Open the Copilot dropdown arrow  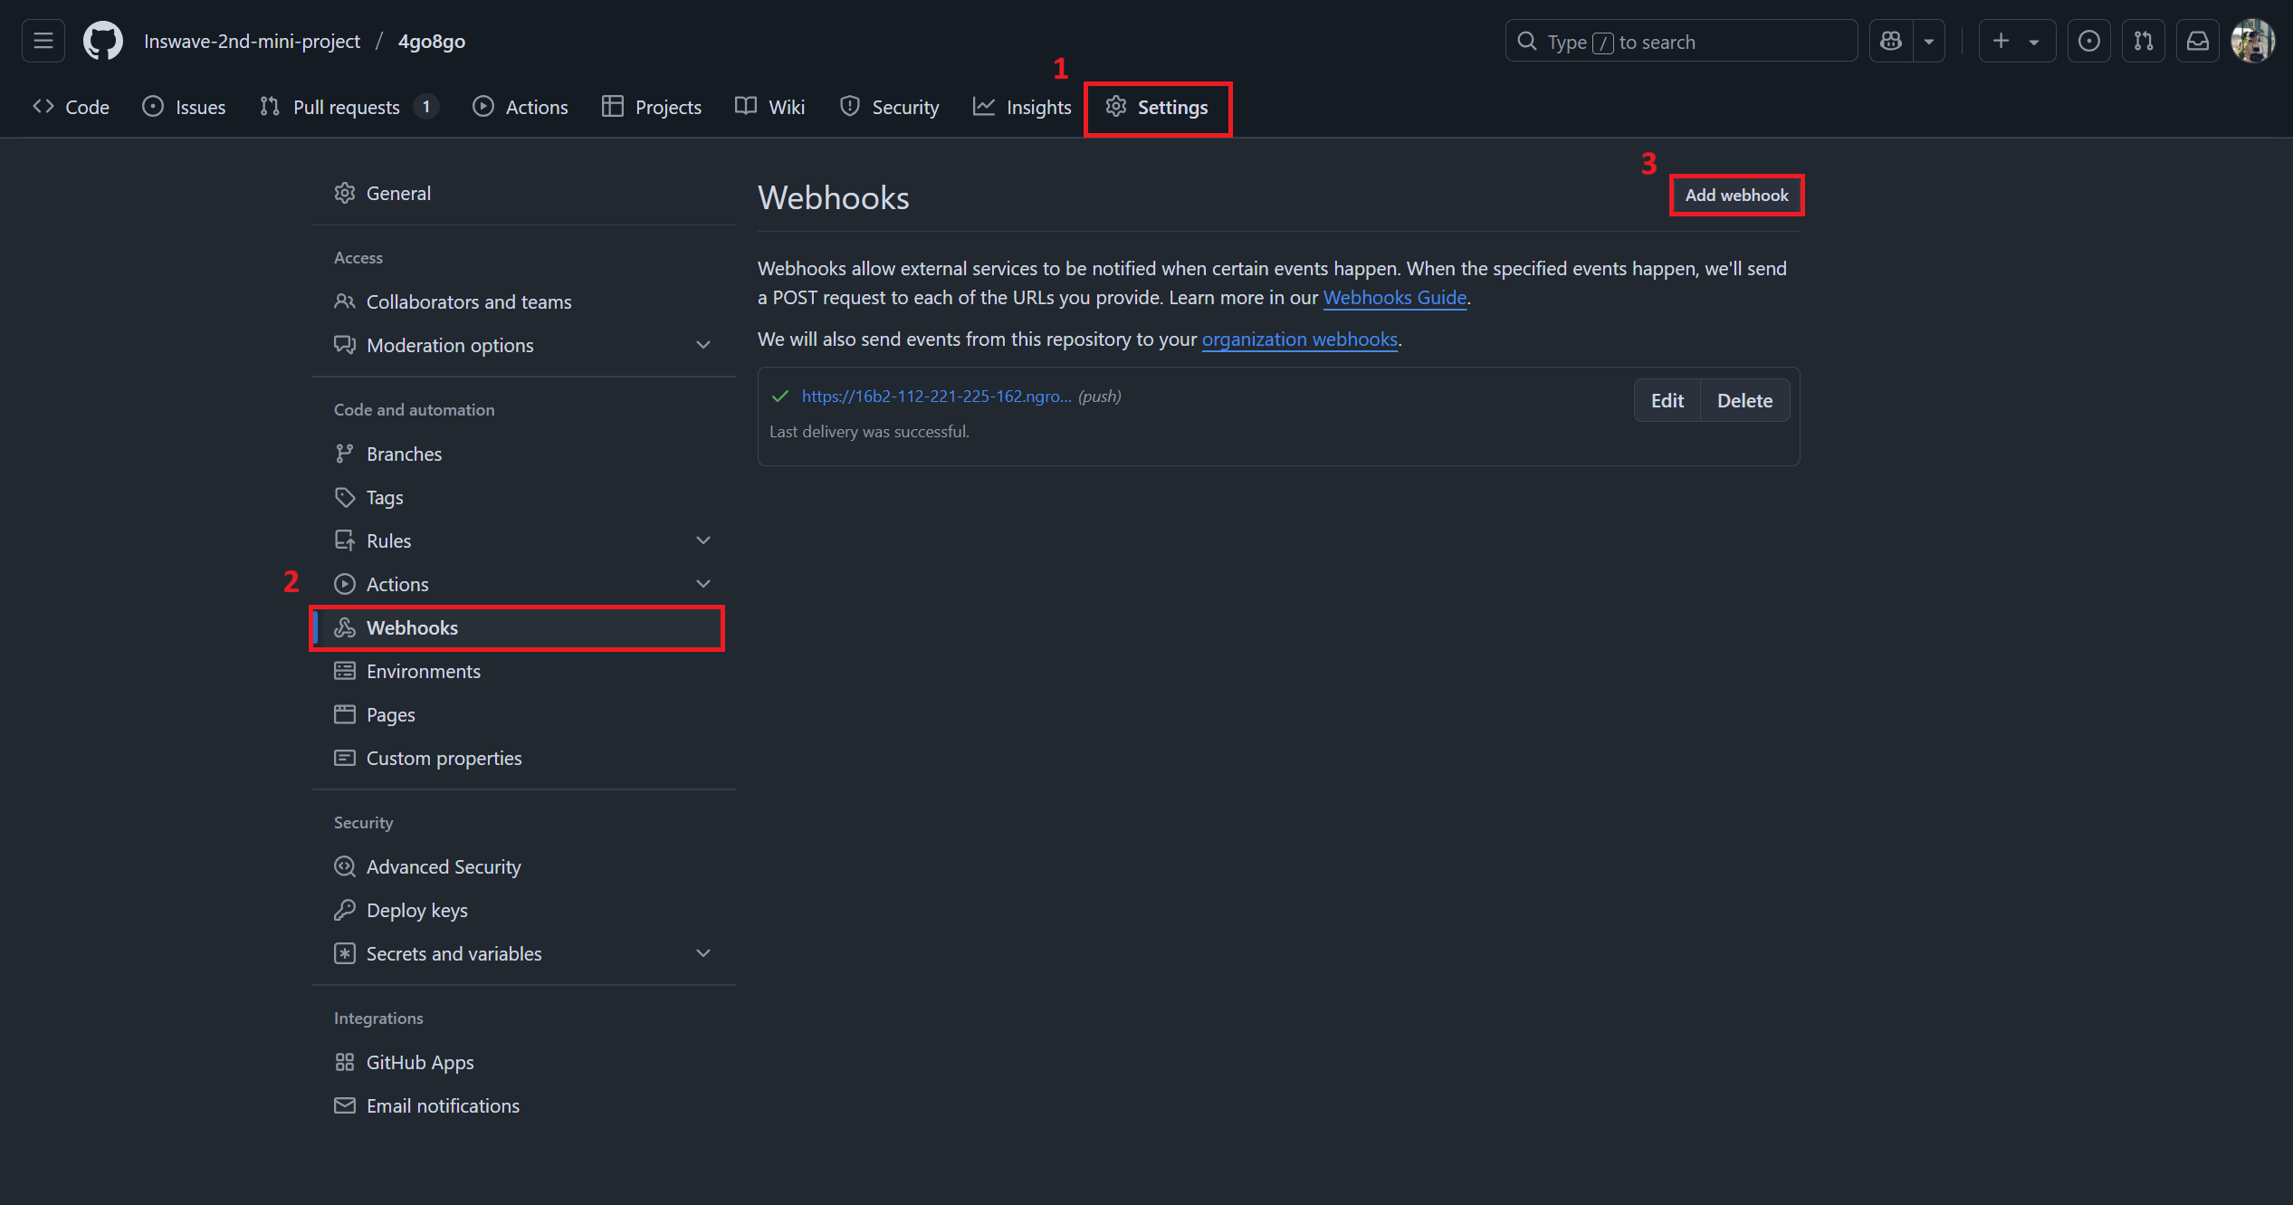click(x=1929, y=41)
